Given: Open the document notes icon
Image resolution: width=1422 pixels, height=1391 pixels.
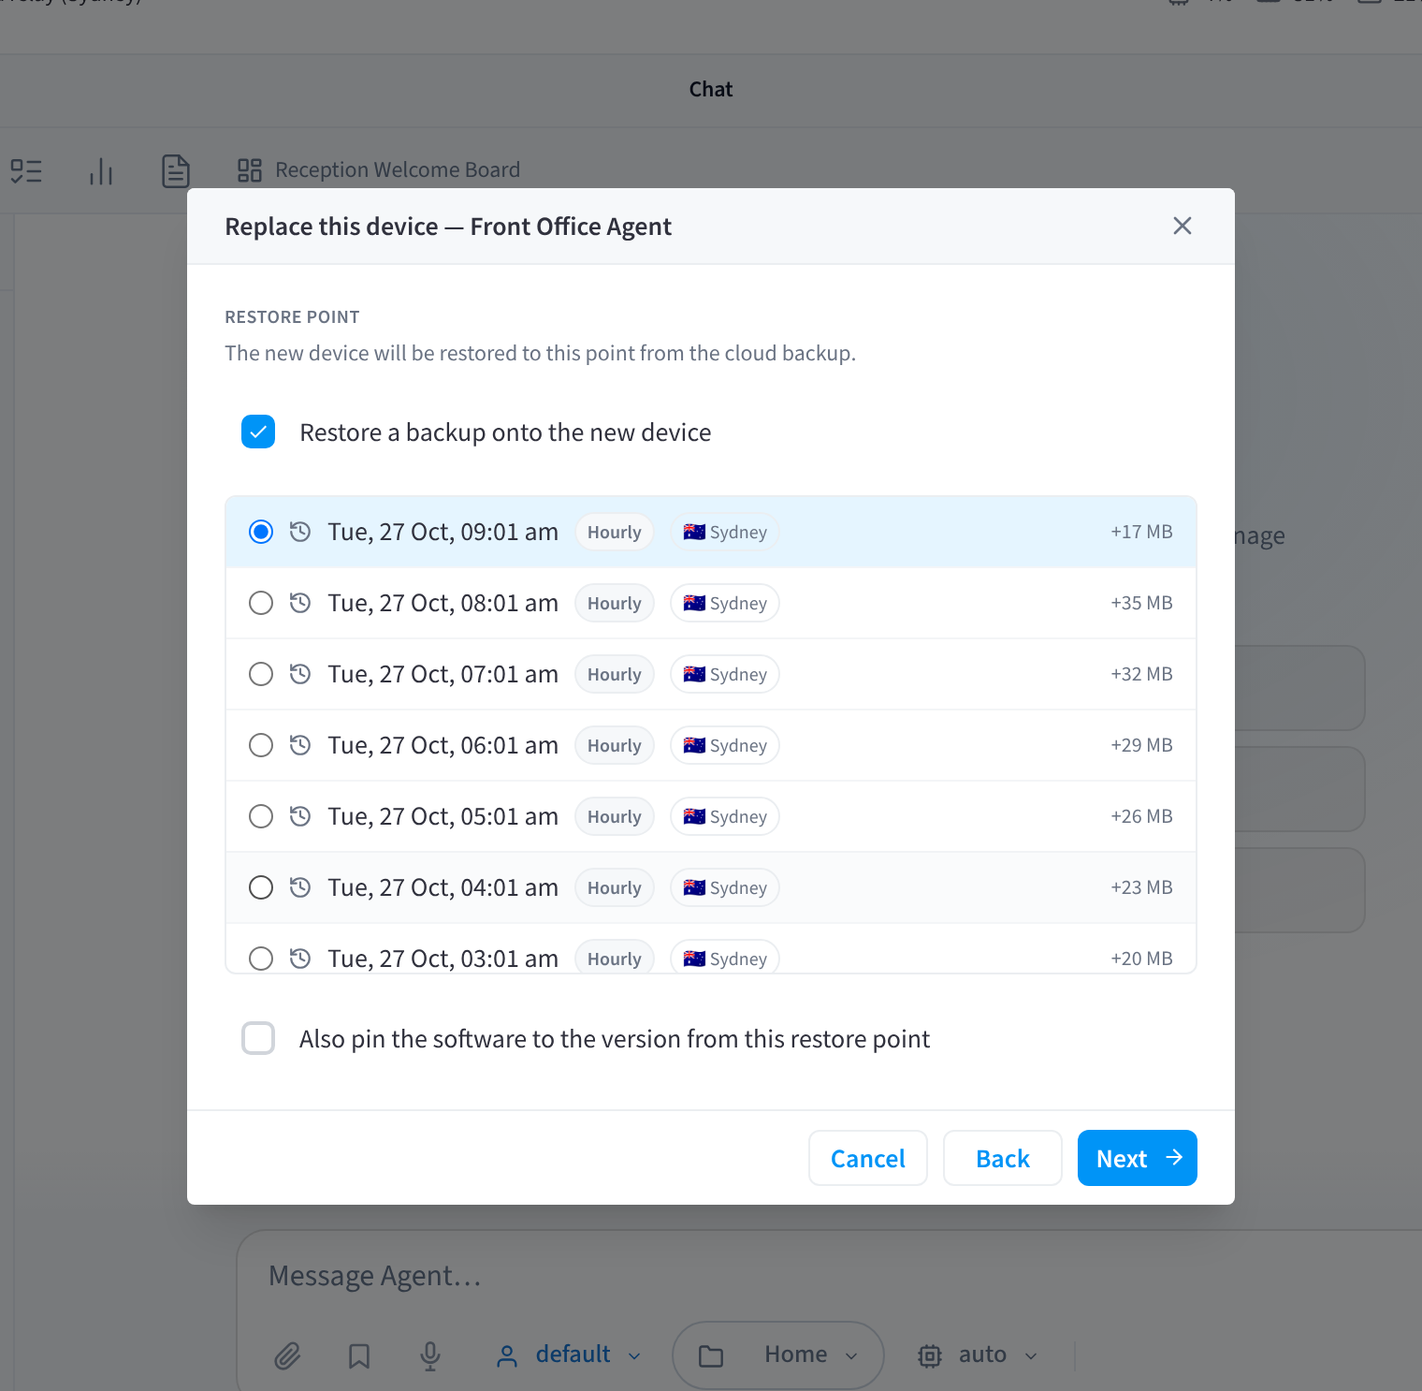Looking at the screenshot, I should 176,171.
